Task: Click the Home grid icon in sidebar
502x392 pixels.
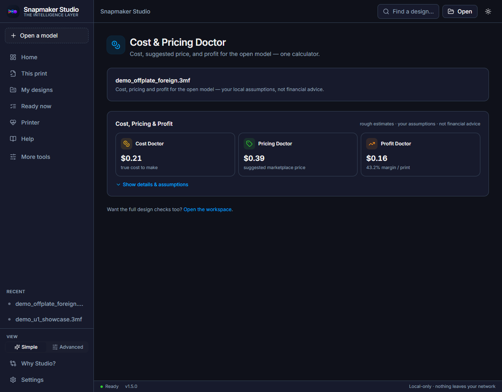Action: pyautogui.click(x=13, y=57)
